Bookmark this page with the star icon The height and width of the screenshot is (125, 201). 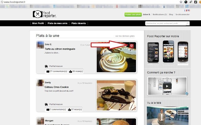[x=181, y=2]
